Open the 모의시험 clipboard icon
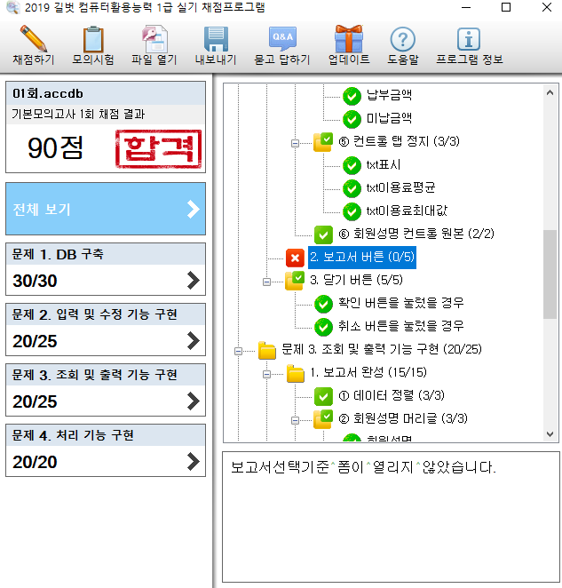Screen dimensions: 562x588 (x=93, y=39)
